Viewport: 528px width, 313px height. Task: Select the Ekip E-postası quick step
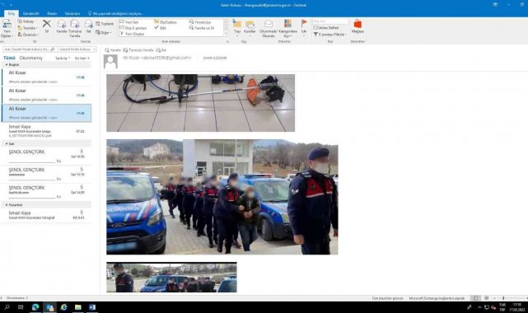click(133, 28)
